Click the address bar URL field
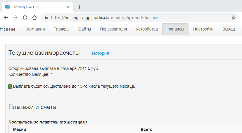This screenshot has width=242, height=133. [134, 17]
